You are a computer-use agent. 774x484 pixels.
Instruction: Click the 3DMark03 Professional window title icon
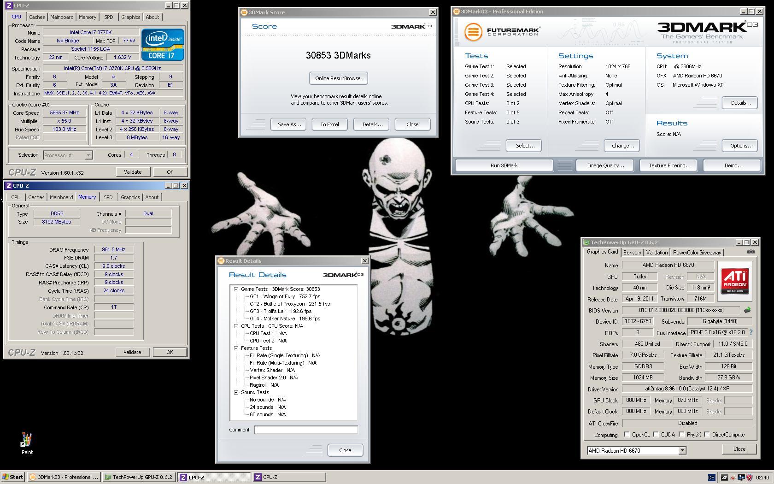pyautogui.click(x=457, y=12)
